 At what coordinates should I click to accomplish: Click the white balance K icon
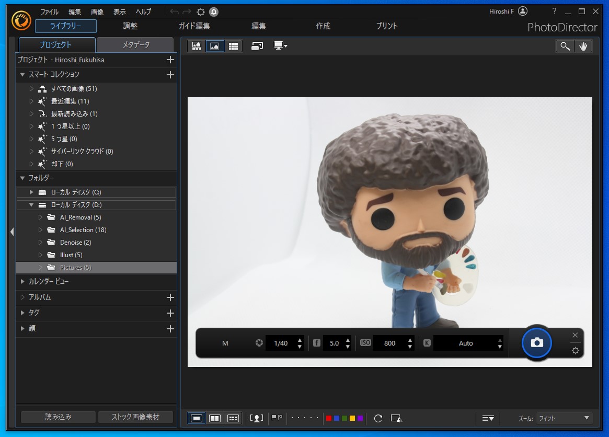[x=427, y=342]
